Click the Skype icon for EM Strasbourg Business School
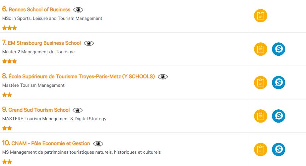The height and width of the screenshot is (166, 306). coord(278,49)
